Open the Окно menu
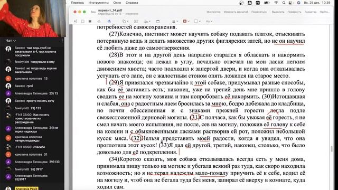The height and width of the screenshot is (190, 338). click(x=117, y=3)
